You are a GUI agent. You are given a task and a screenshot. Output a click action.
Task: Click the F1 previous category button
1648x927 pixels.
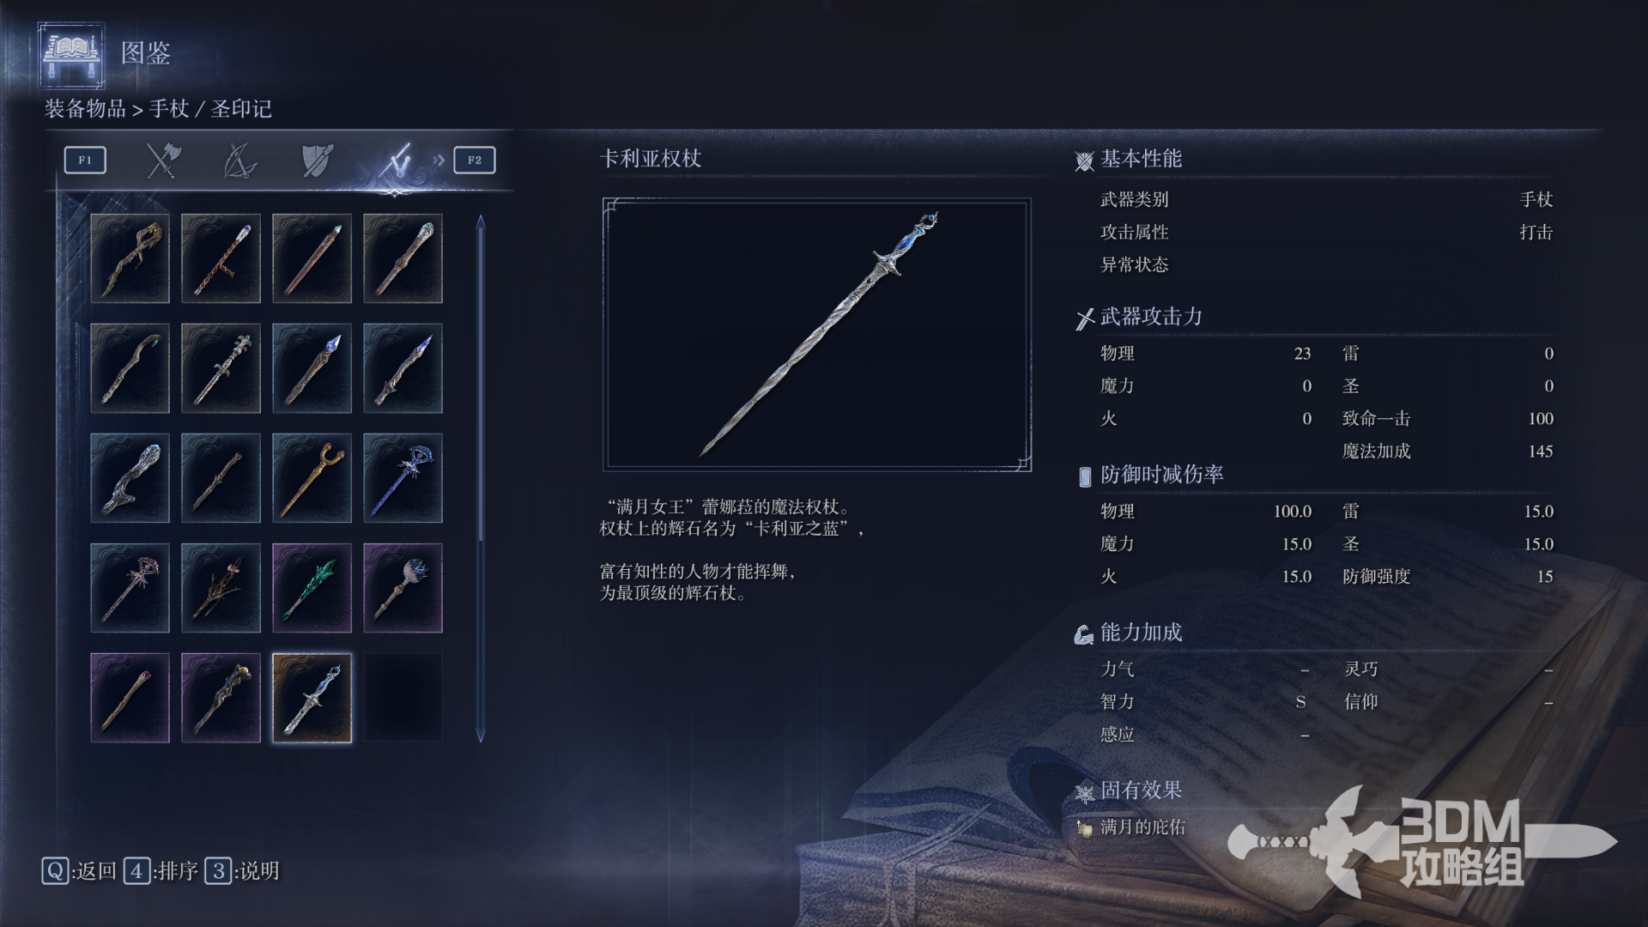coord(85,161)
